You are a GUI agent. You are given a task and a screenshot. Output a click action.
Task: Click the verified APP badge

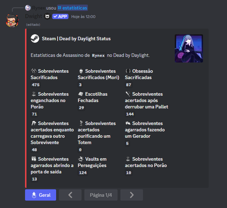pyautogui.click(x=60, y=17)
